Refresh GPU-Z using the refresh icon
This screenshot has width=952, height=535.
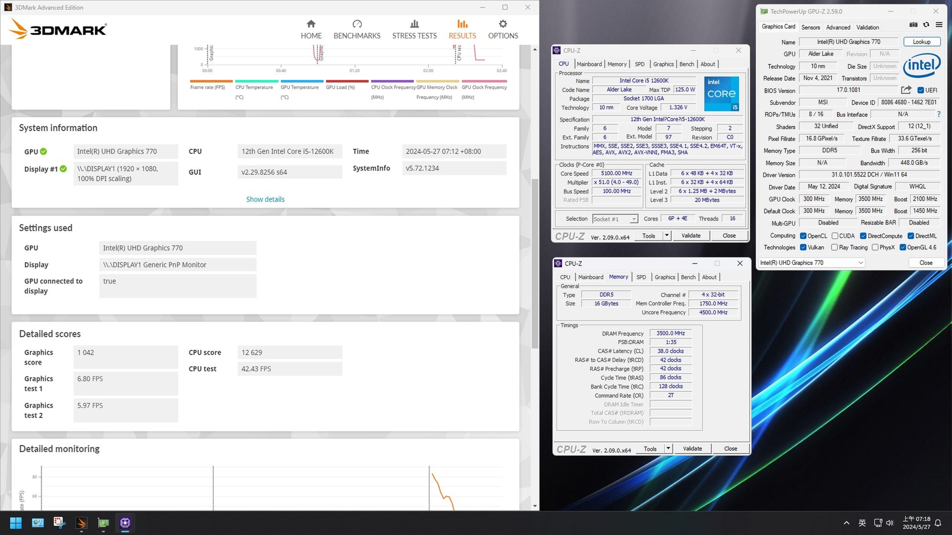926,25
